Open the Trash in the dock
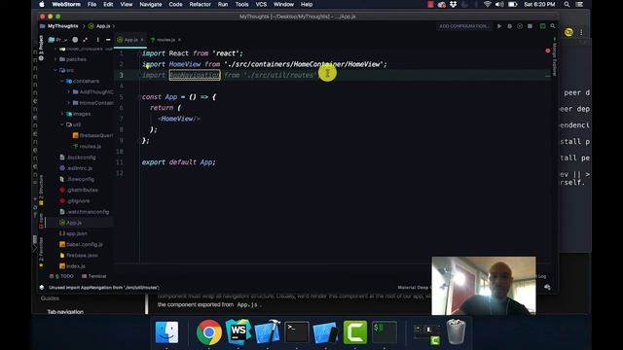Screen dimensions: 623x350 click(456, 332)
